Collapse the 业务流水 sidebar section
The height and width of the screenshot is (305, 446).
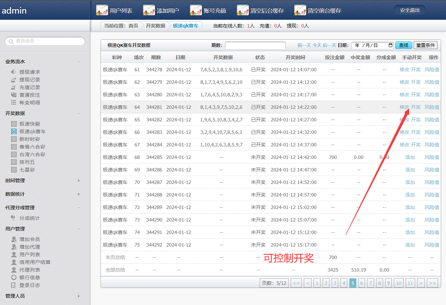[79, 62]
